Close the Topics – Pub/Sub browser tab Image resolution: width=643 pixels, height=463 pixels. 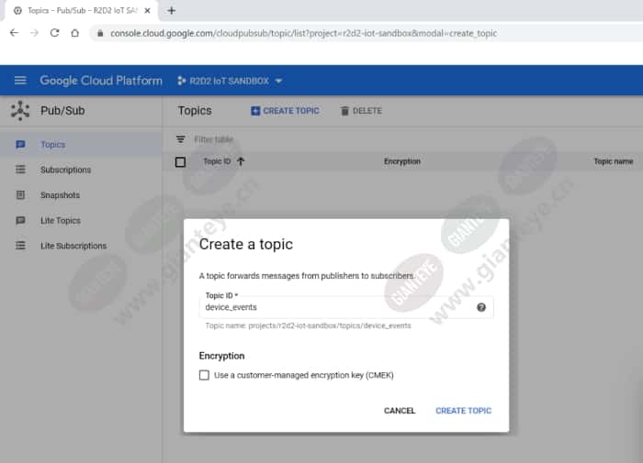(148, 11)
